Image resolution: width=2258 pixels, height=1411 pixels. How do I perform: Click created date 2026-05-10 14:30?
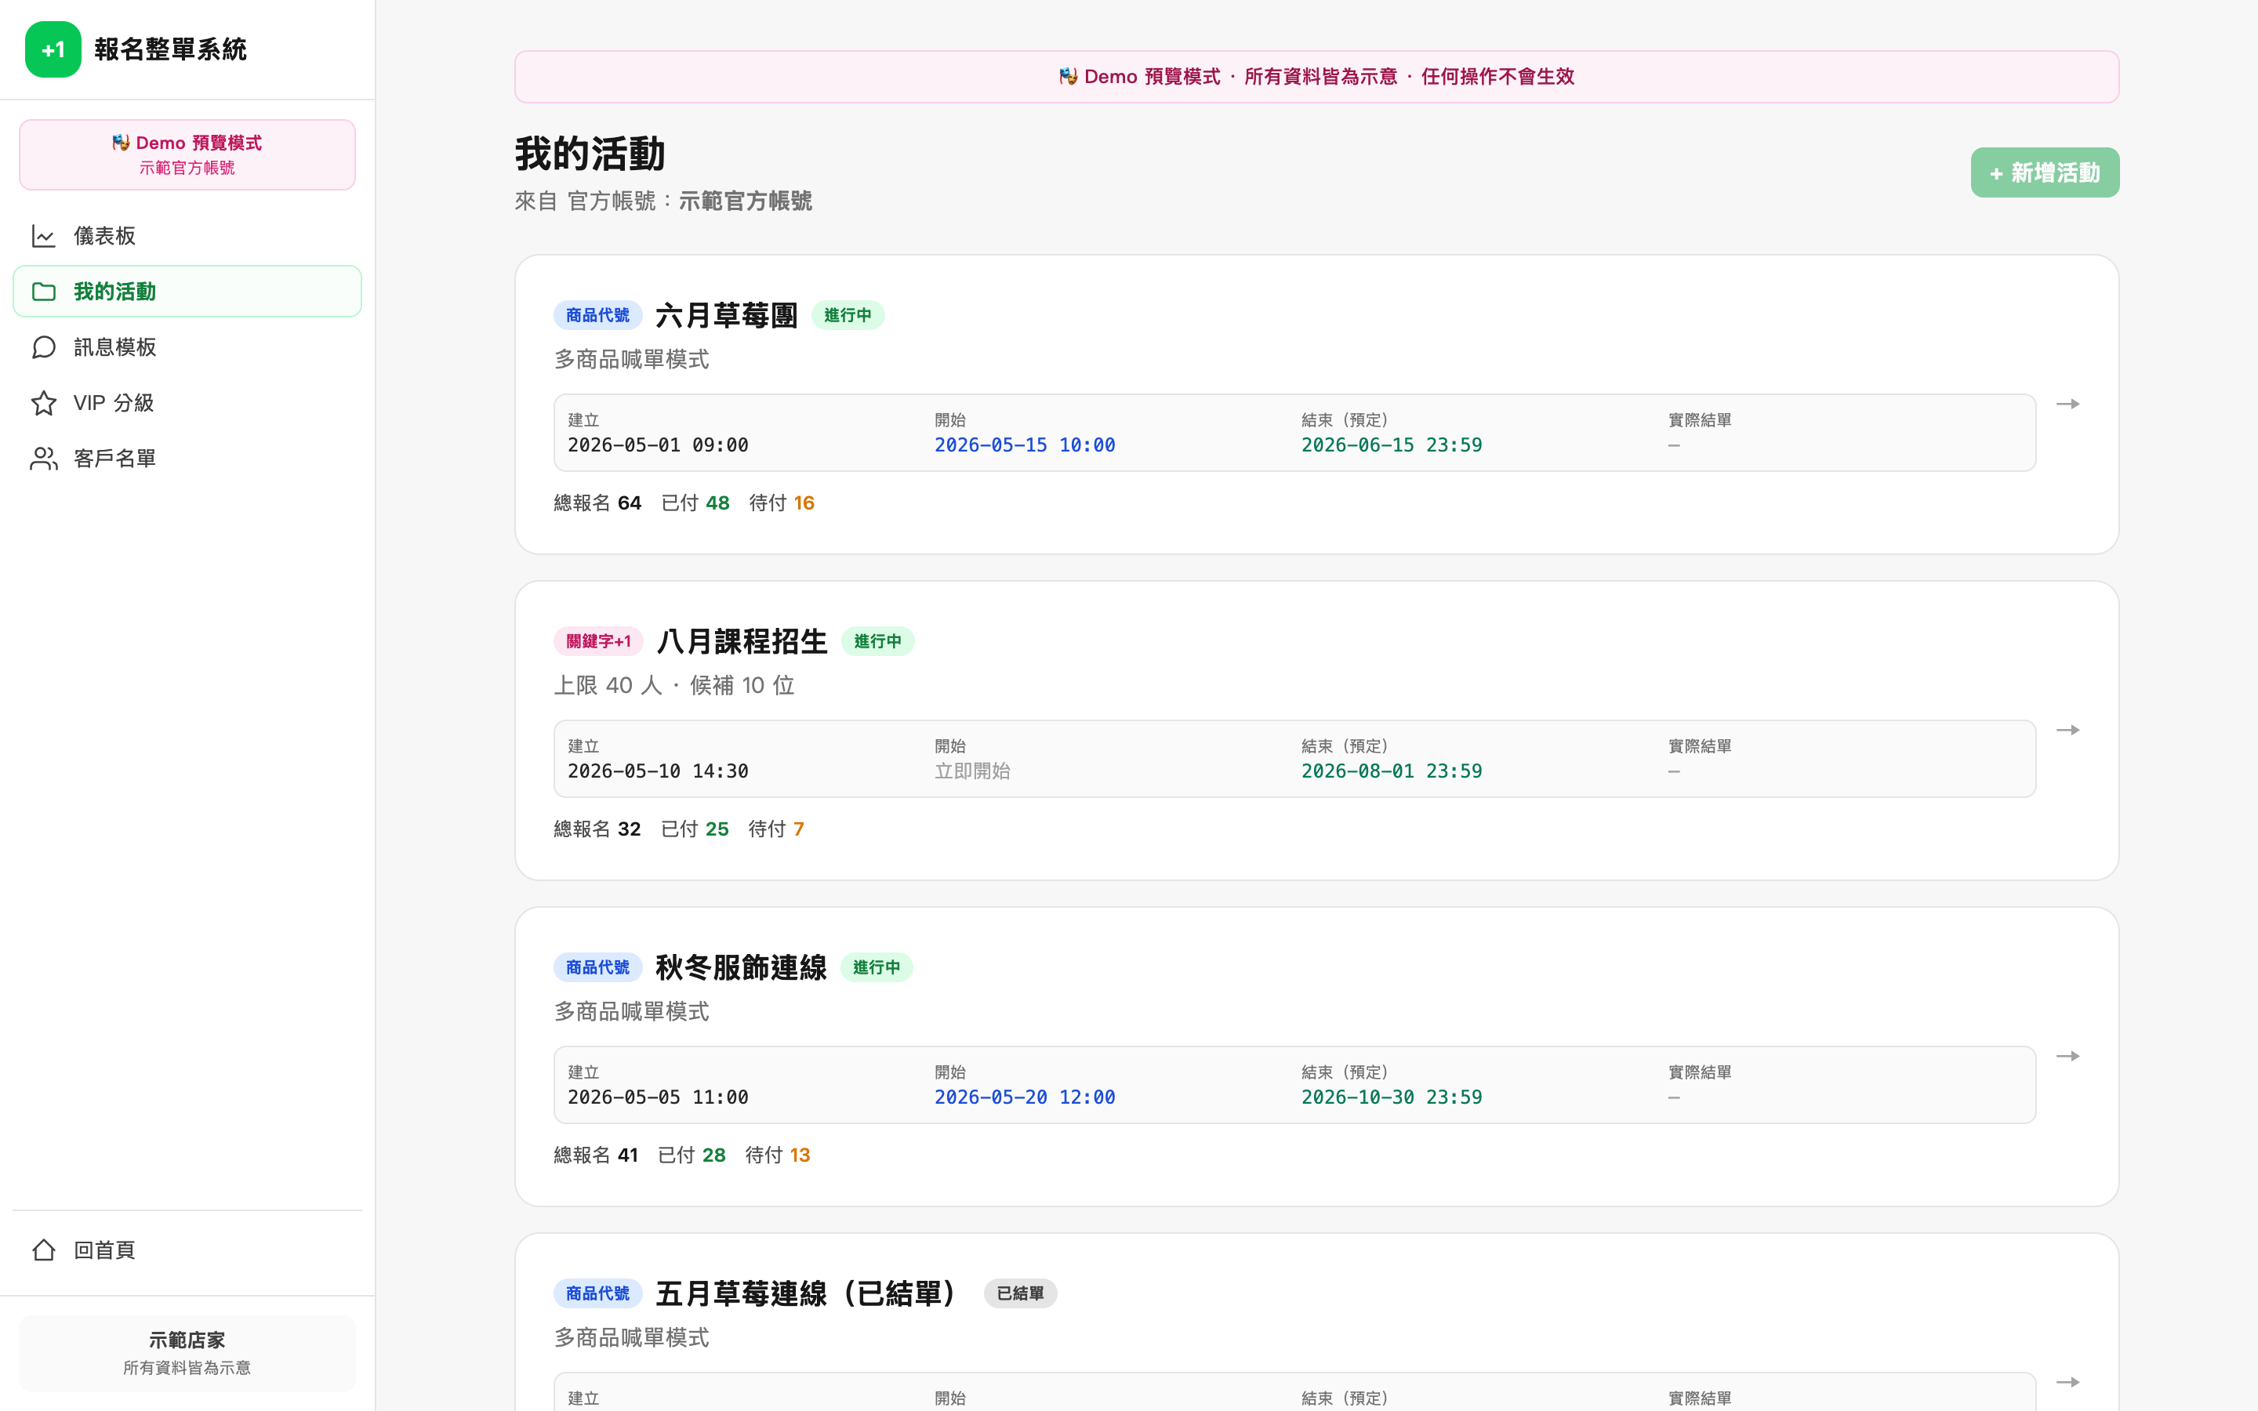[658, 771]
